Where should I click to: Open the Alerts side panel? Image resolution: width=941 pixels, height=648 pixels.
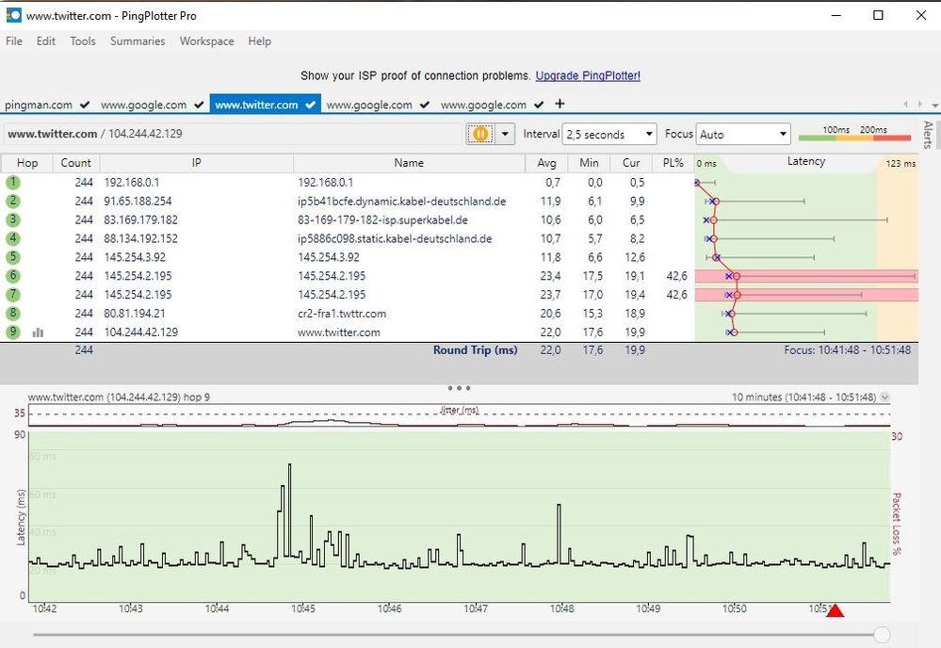click(928, 135)
